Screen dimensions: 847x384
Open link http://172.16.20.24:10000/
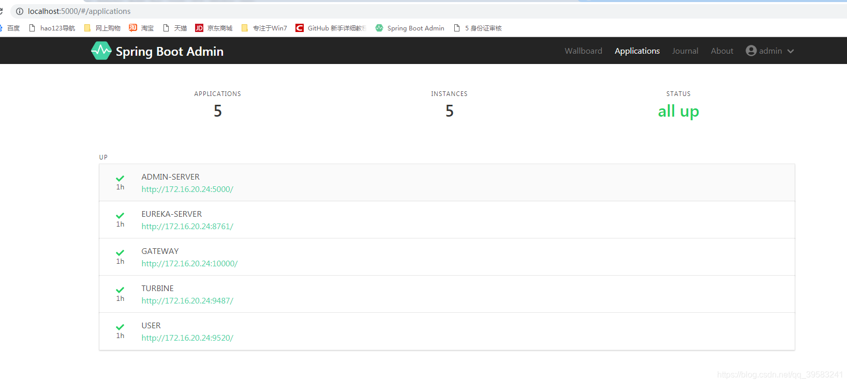[189, 263]
